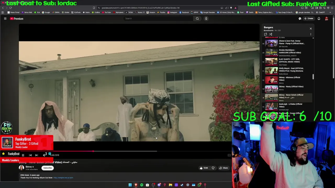Close the Bangers playlist panel
This screenshot has height=188, width=335.
(x=311, y=28)
